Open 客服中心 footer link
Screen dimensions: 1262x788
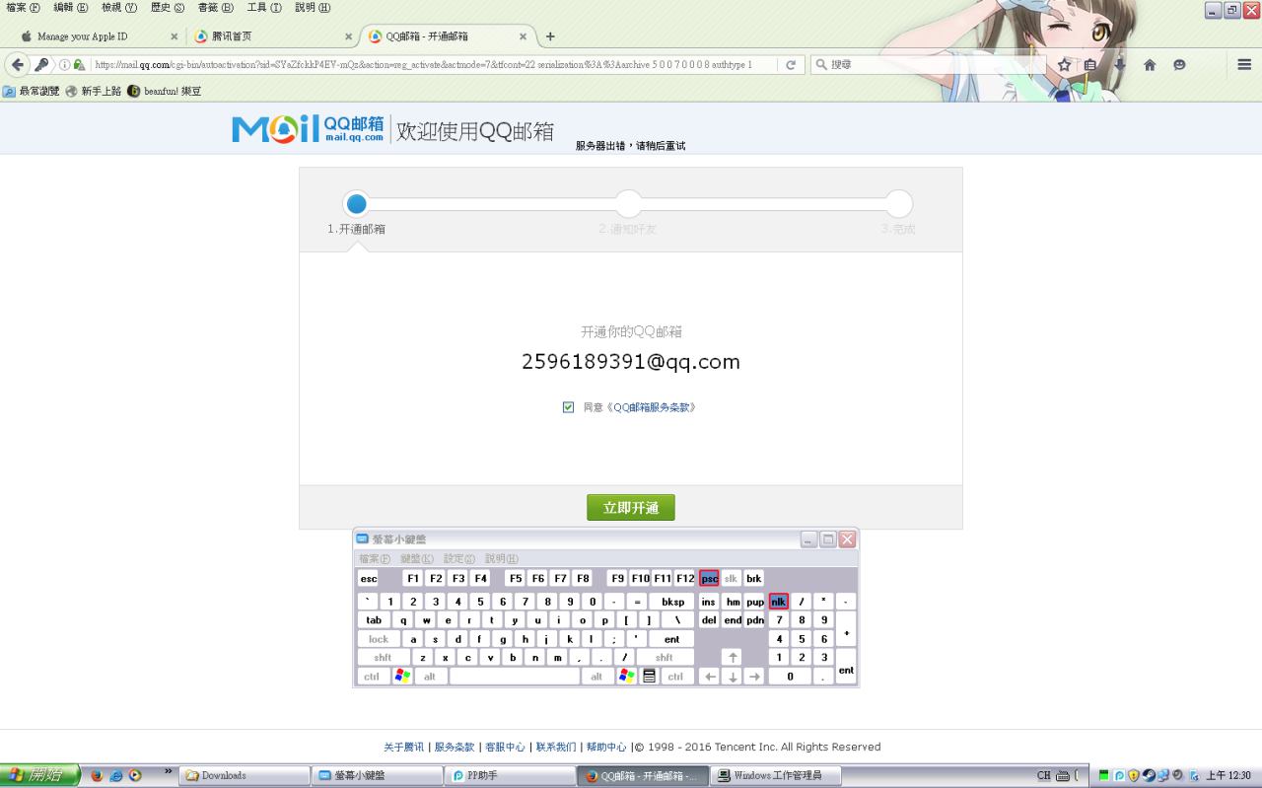505,748
